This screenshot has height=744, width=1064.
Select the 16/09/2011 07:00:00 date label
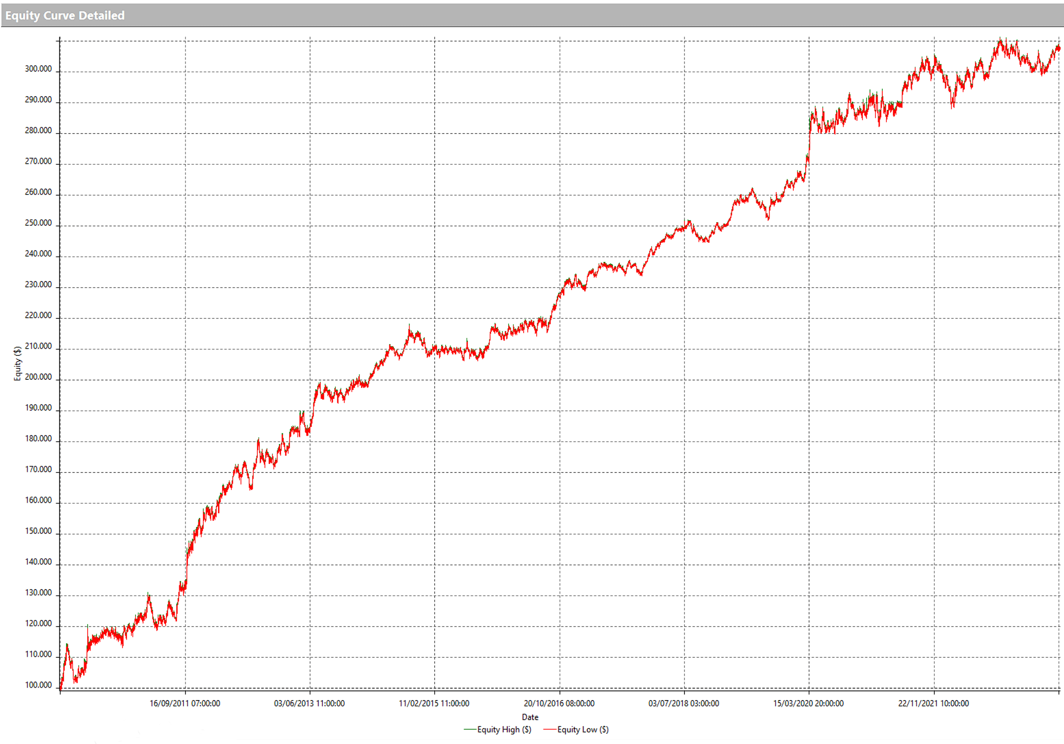[185, 703]
